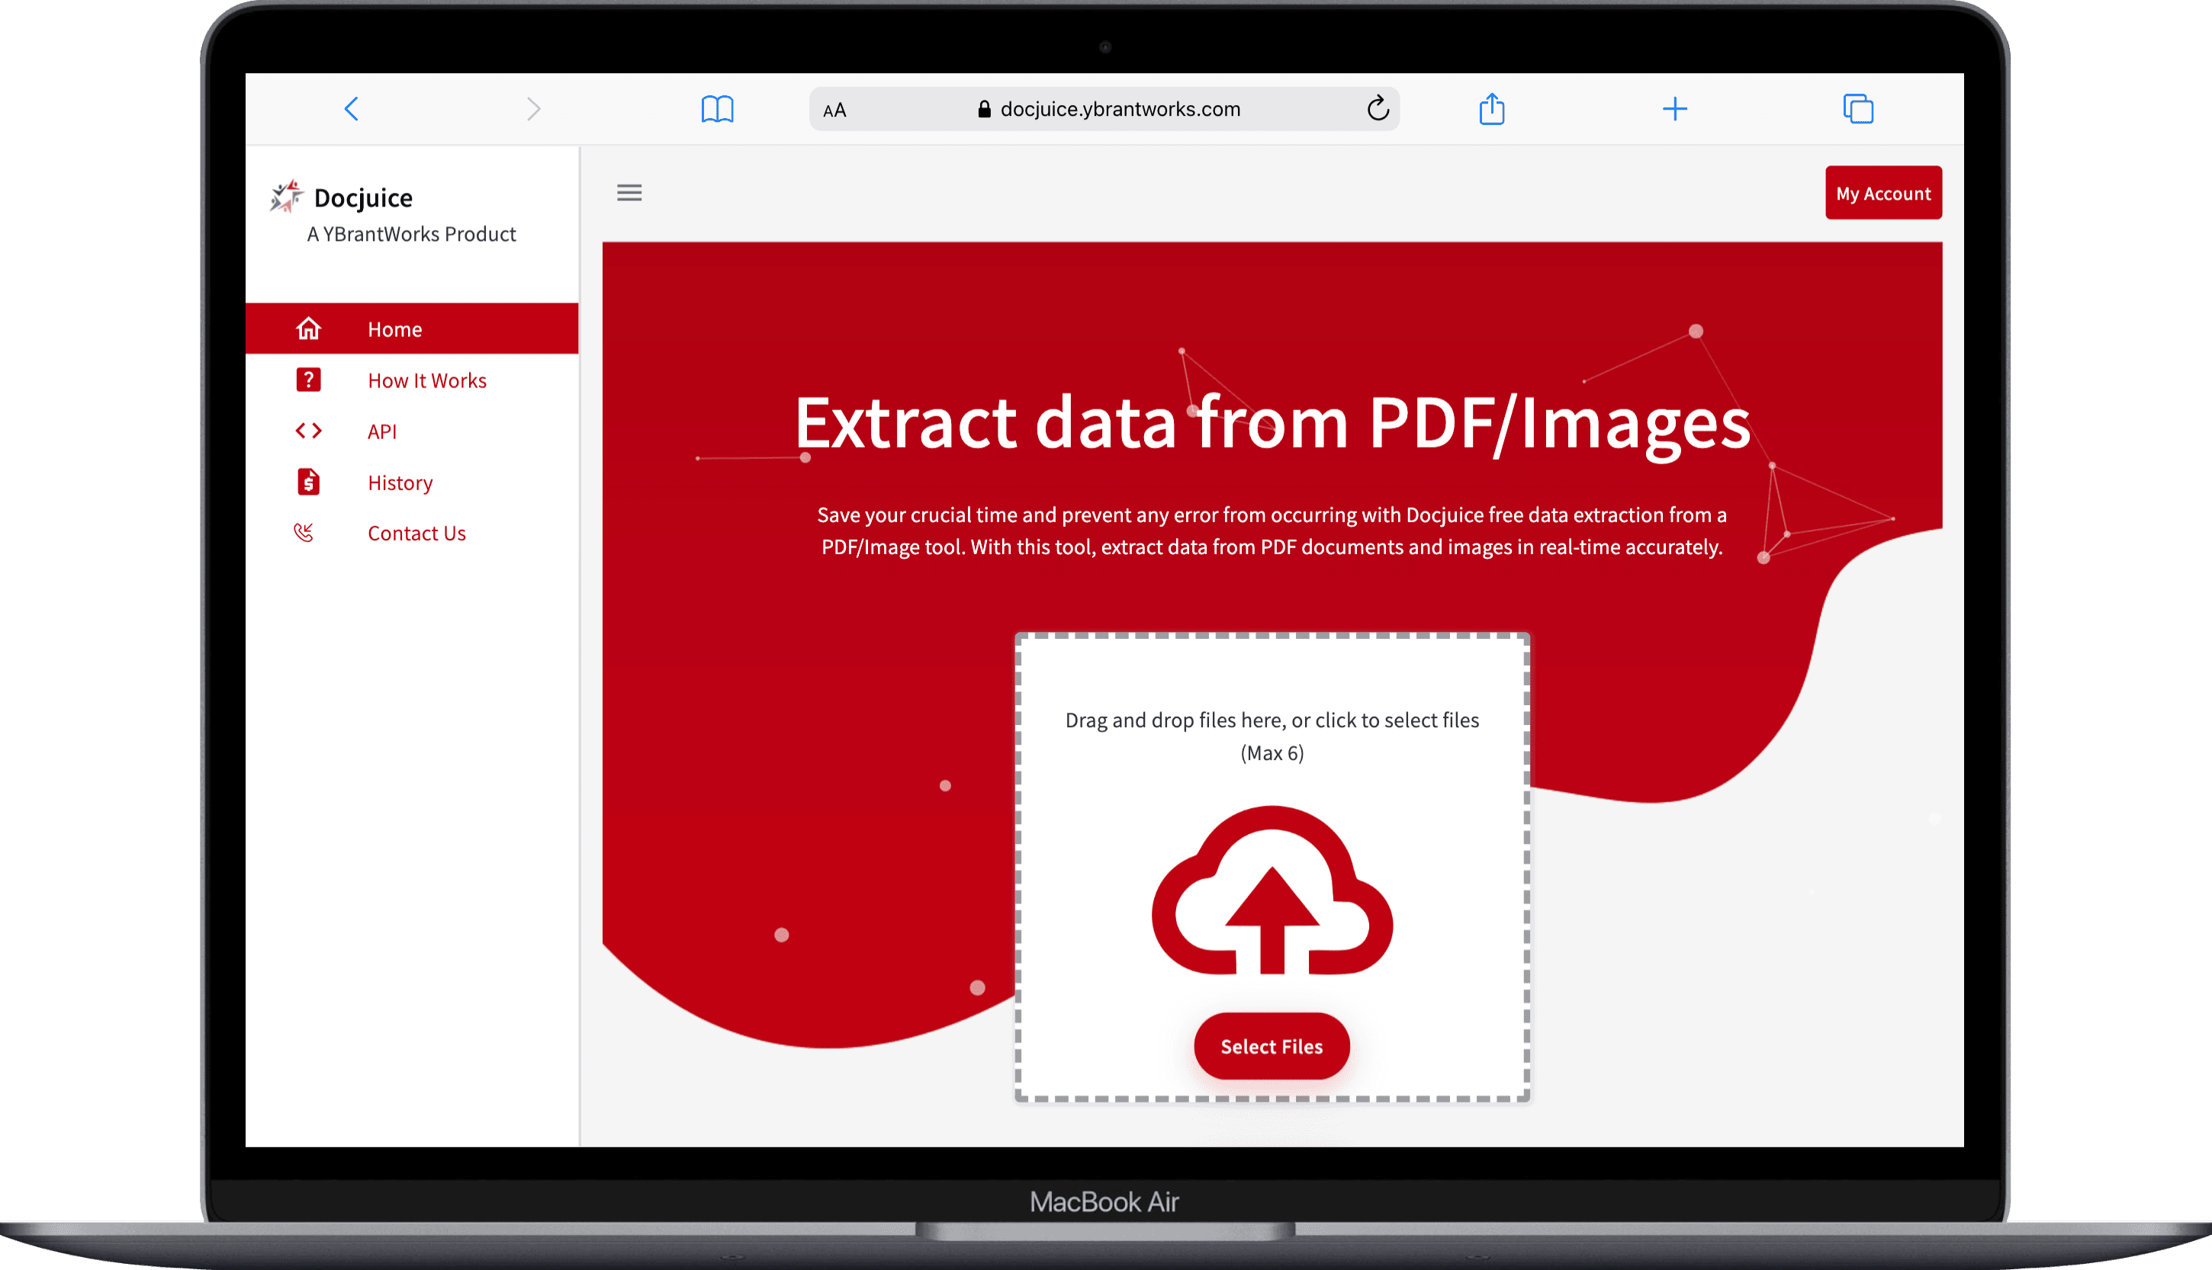Click the cloud upload icon

click(x=1272, y=890)
